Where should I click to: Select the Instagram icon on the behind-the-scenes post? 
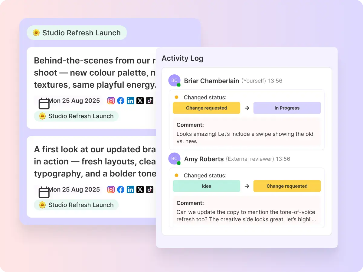(111, 101)
